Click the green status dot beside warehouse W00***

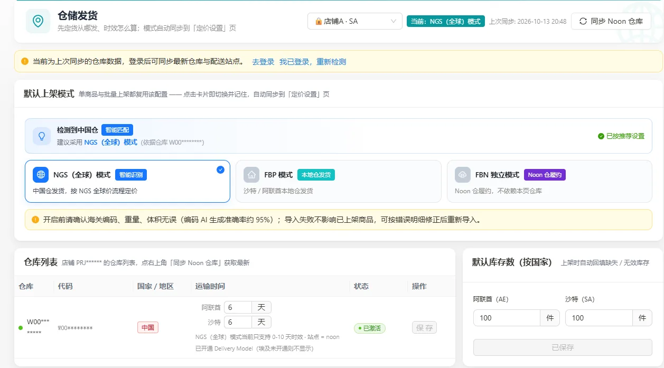pyautogui.click(x=21, y=328)
